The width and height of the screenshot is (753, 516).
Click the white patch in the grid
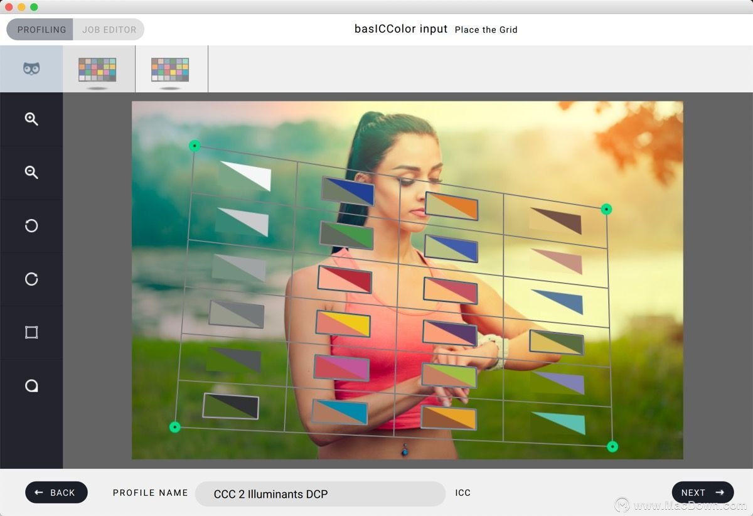[245, 176]
